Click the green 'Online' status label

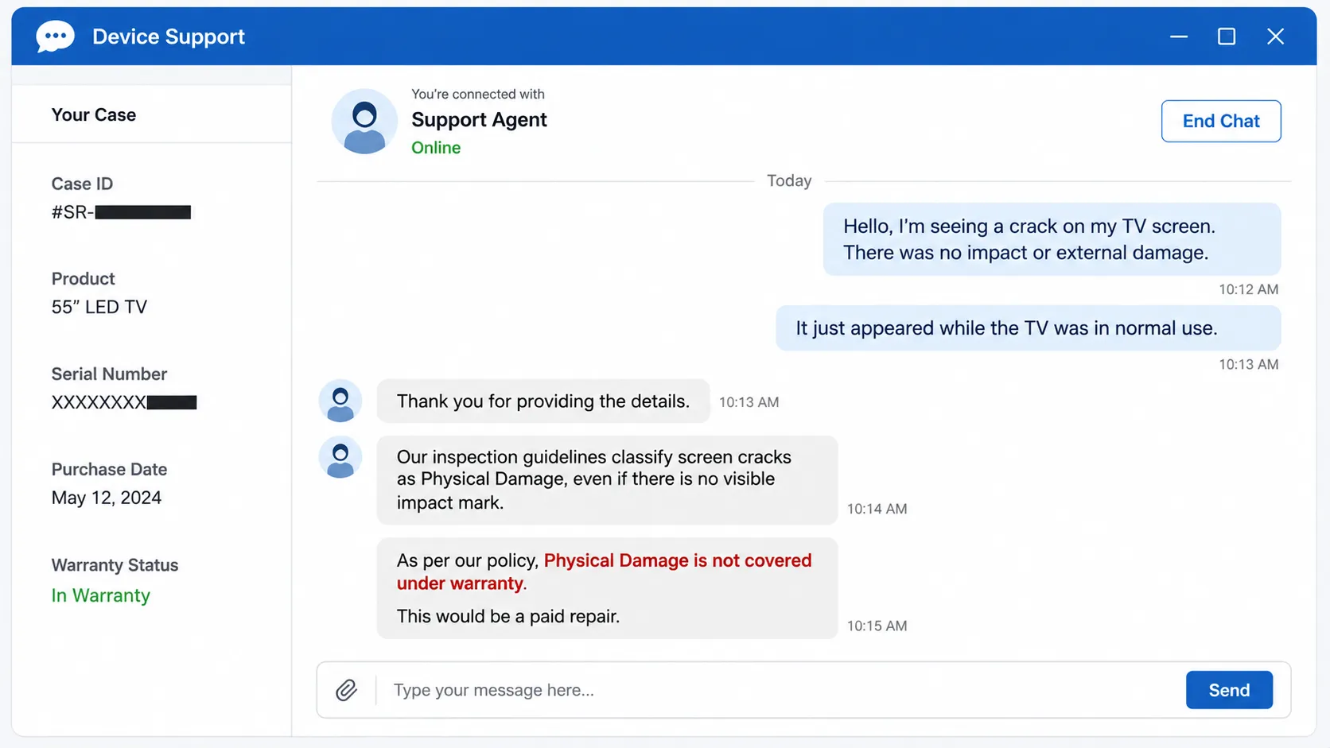coord(436,148)
